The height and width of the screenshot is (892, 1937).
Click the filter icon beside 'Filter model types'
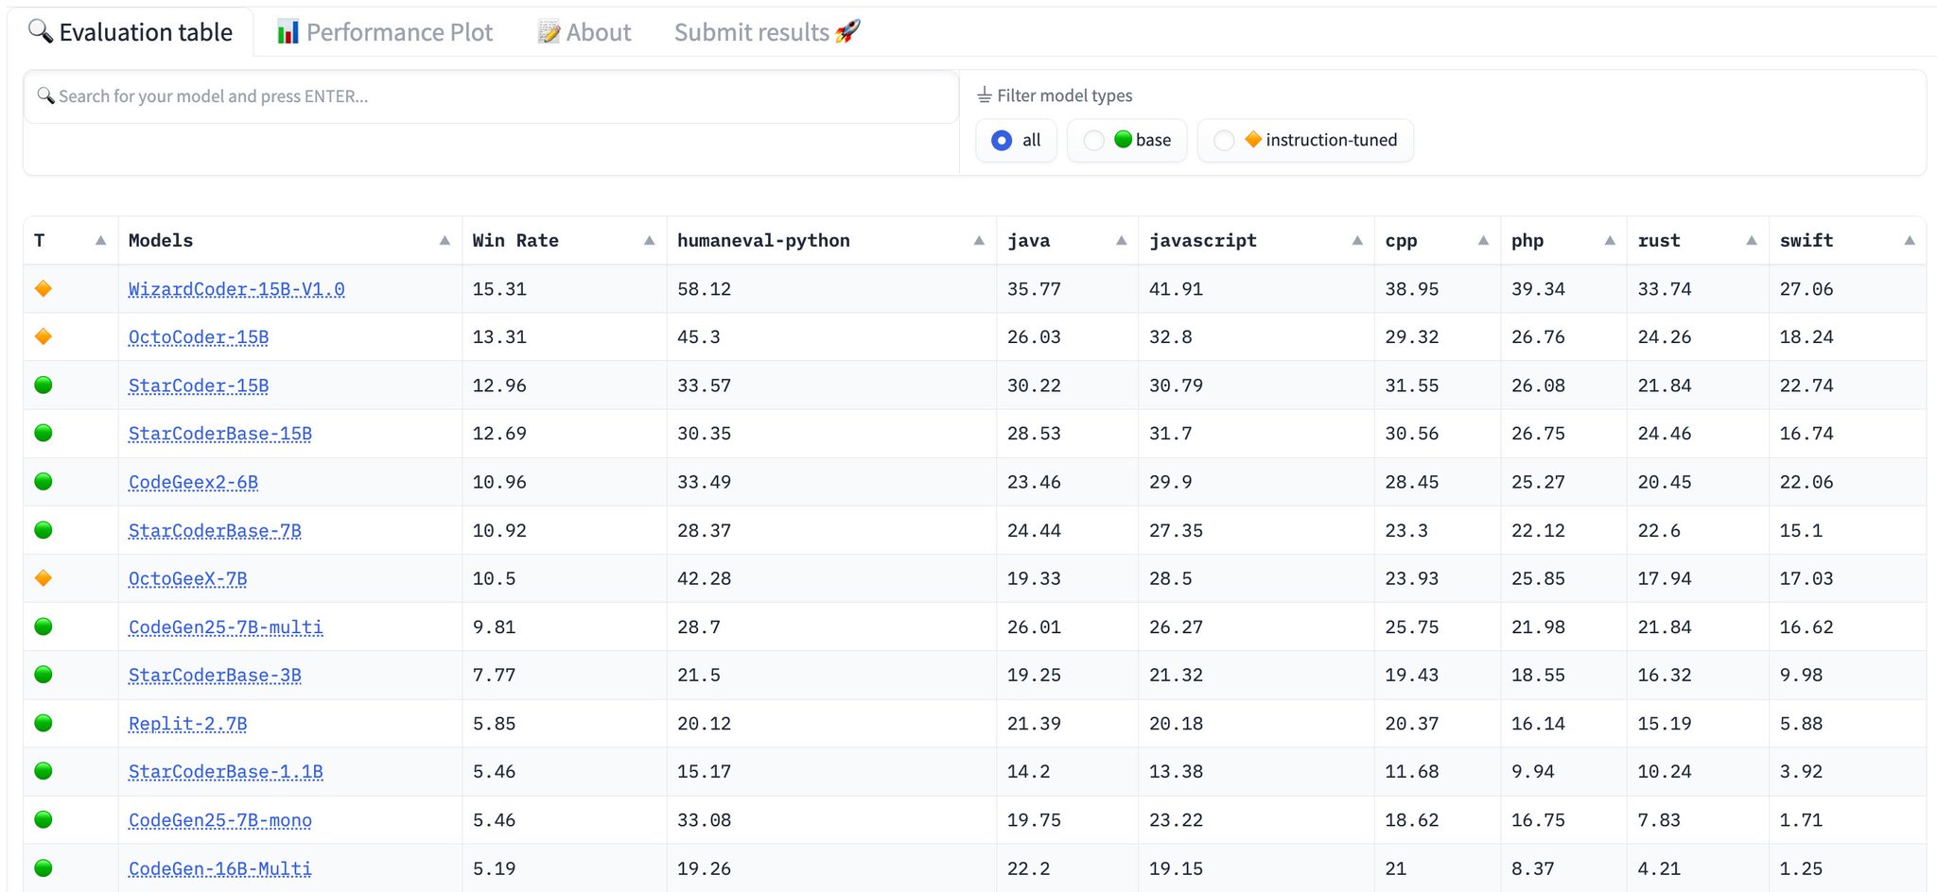985,95
